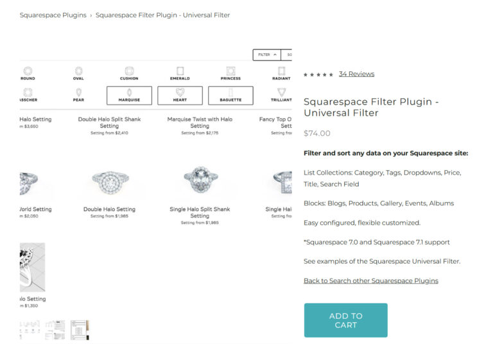Select the Round diamond shape icon
The width and height of the screenshot is (493, 344).
pyautogui.click(x=28, y=71)
